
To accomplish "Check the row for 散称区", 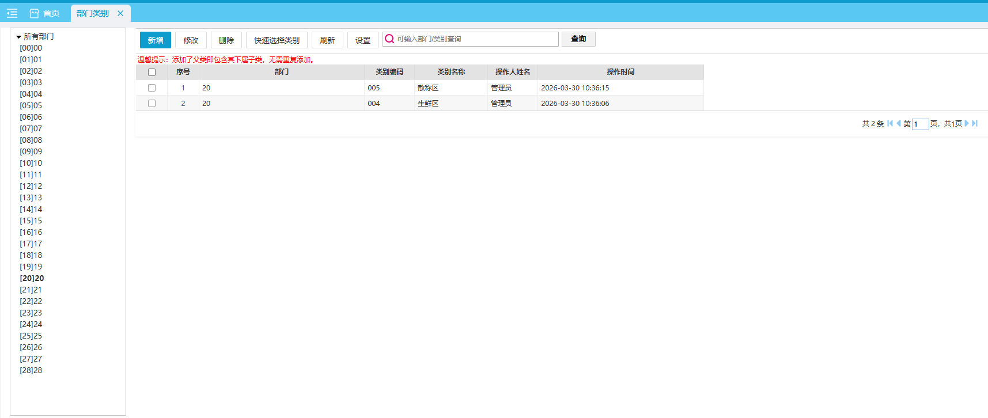I will (152, 88).
